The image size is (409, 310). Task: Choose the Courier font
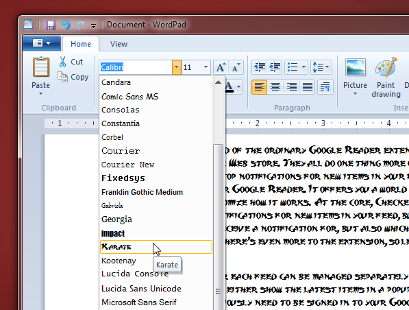156,151
